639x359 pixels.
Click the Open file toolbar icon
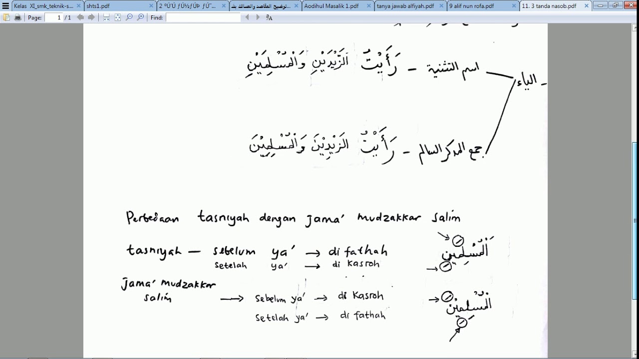pos(6,17)
